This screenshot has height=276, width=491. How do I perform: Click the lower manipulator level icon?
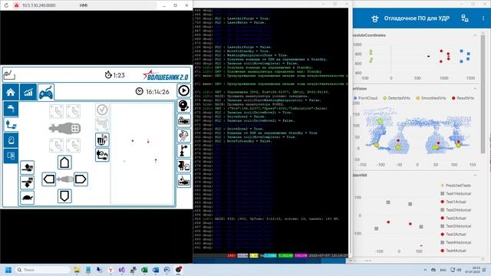tap(28, 182)
